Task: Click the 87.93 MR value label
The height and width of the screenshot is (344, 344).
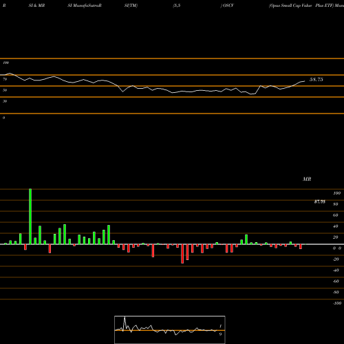Action: (320, 202)
